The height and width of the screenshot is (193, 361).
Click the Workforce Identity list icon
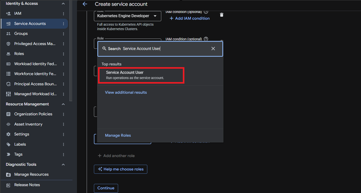8,74
